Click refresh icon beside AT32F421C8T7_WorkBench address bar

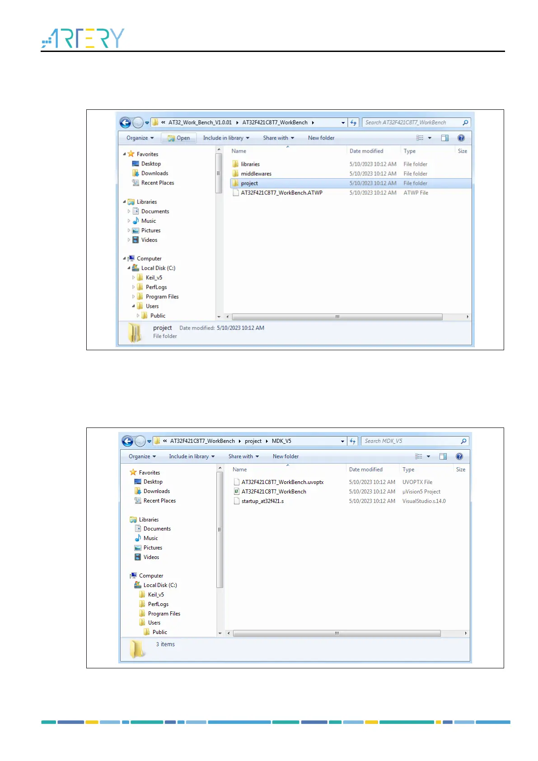point(354,122)
